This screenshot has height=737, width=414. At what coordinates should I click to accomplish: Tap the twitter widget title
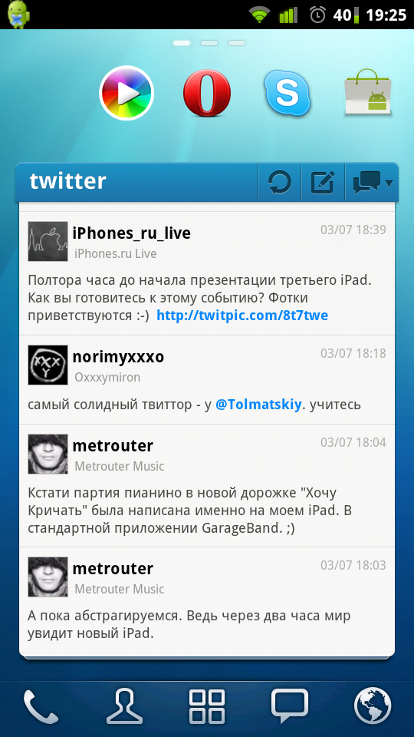point(68,181)
